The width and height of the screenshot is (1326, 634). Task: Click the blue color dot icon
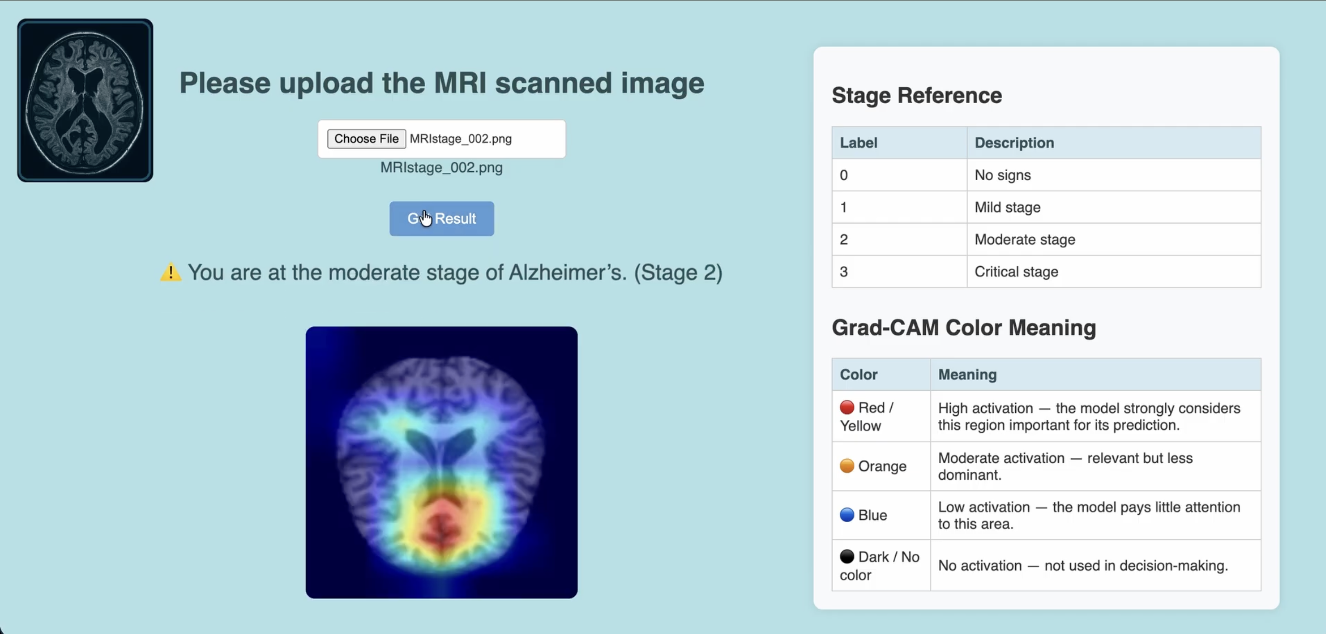(847, 514)
